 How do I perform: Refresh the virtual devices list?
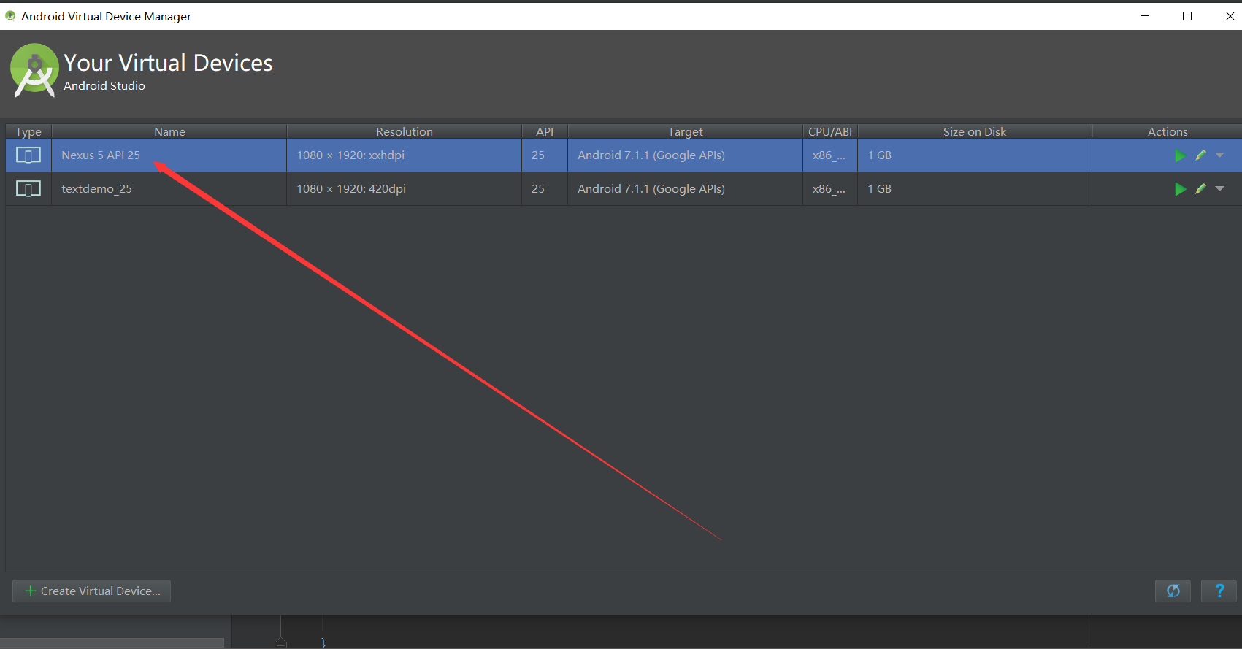pos(1173,591)
